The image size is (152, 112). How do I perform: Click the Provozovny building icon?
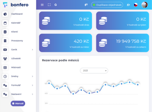tap(5, 41)
